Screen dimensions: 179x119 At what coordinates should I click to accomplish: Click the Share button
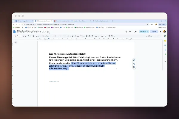143,32
